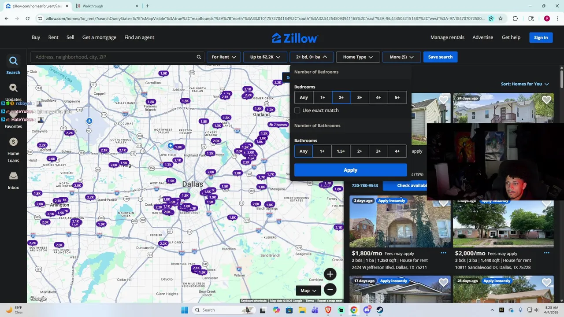Viewport: 564px width, 317px height.
Task: Zoom in on the map with plus button
Action: 330,274
